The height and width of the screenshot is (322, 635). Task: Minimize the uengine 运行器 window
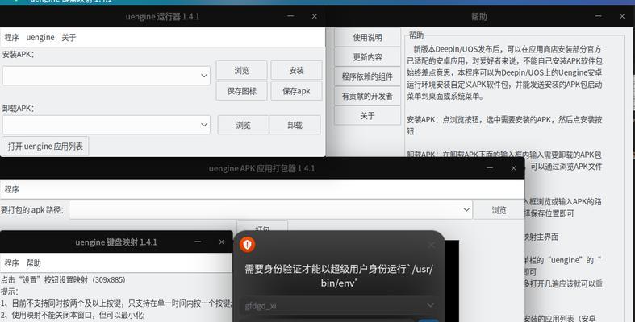tap(290, 16)
